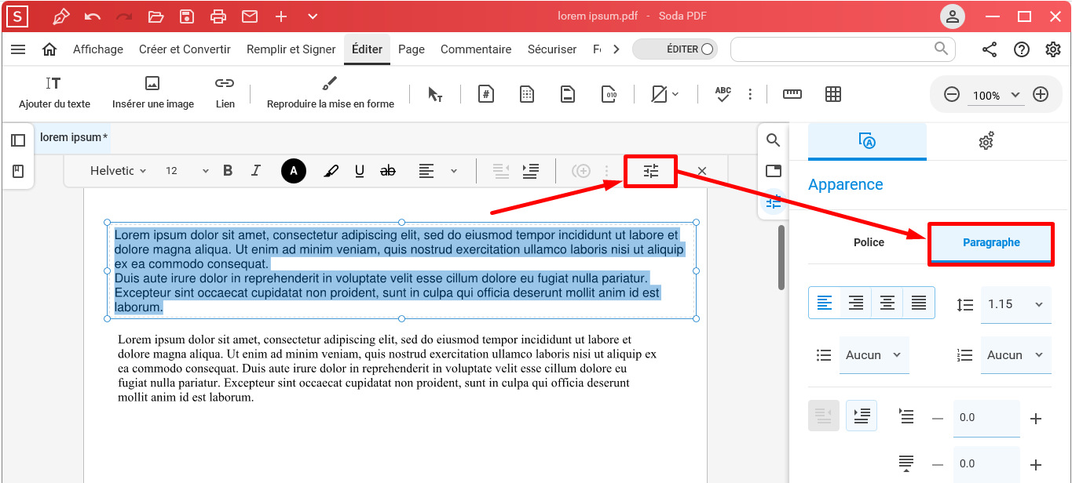Screen dimensions: 1072x483
Task: Go to the Home icon
Action: [49, 49]
